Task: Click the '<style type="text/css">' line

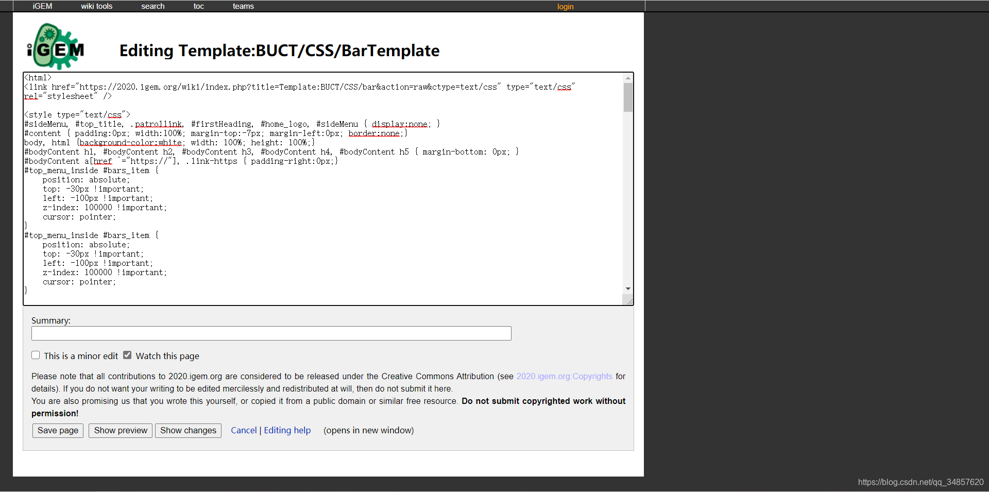Action: coord(77,115)
